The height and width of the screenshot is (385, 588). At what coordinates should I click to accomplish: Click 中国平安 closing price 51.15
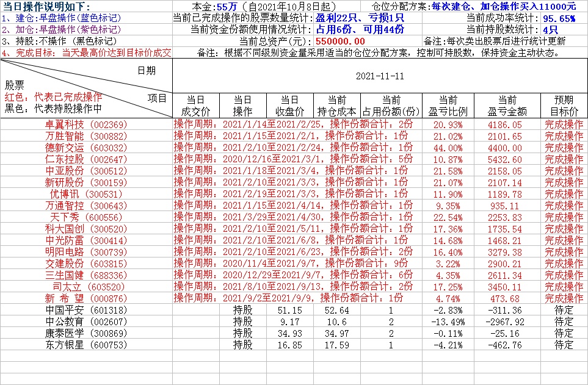coord(290,311)
